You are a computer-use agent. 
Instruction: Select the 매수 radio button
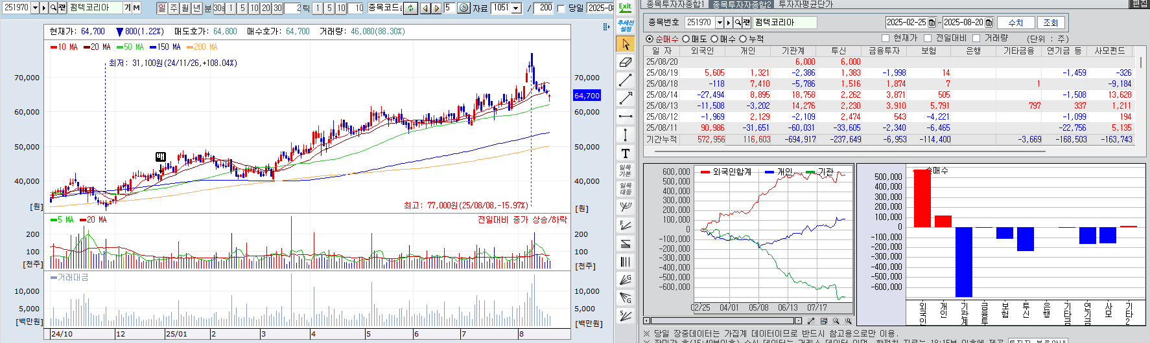(714, 39)
